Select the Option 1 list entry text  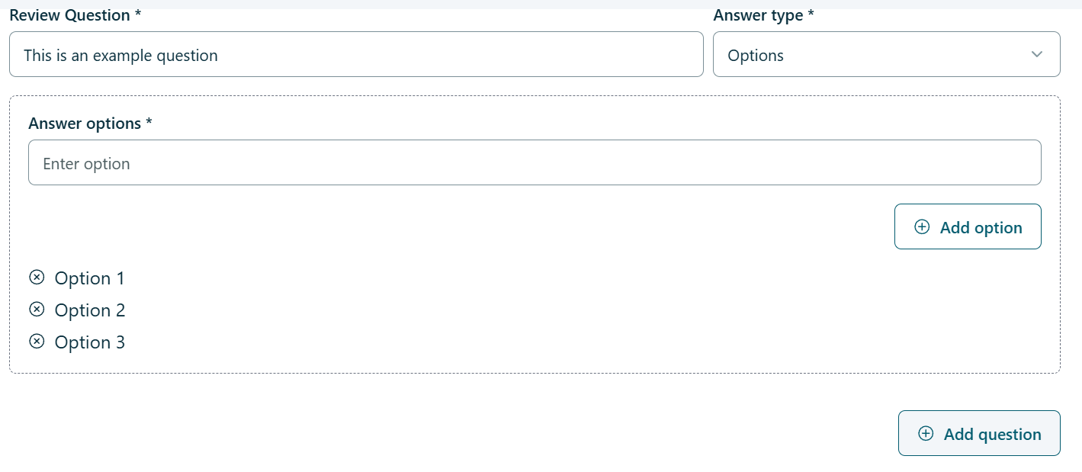coord(89,278)
